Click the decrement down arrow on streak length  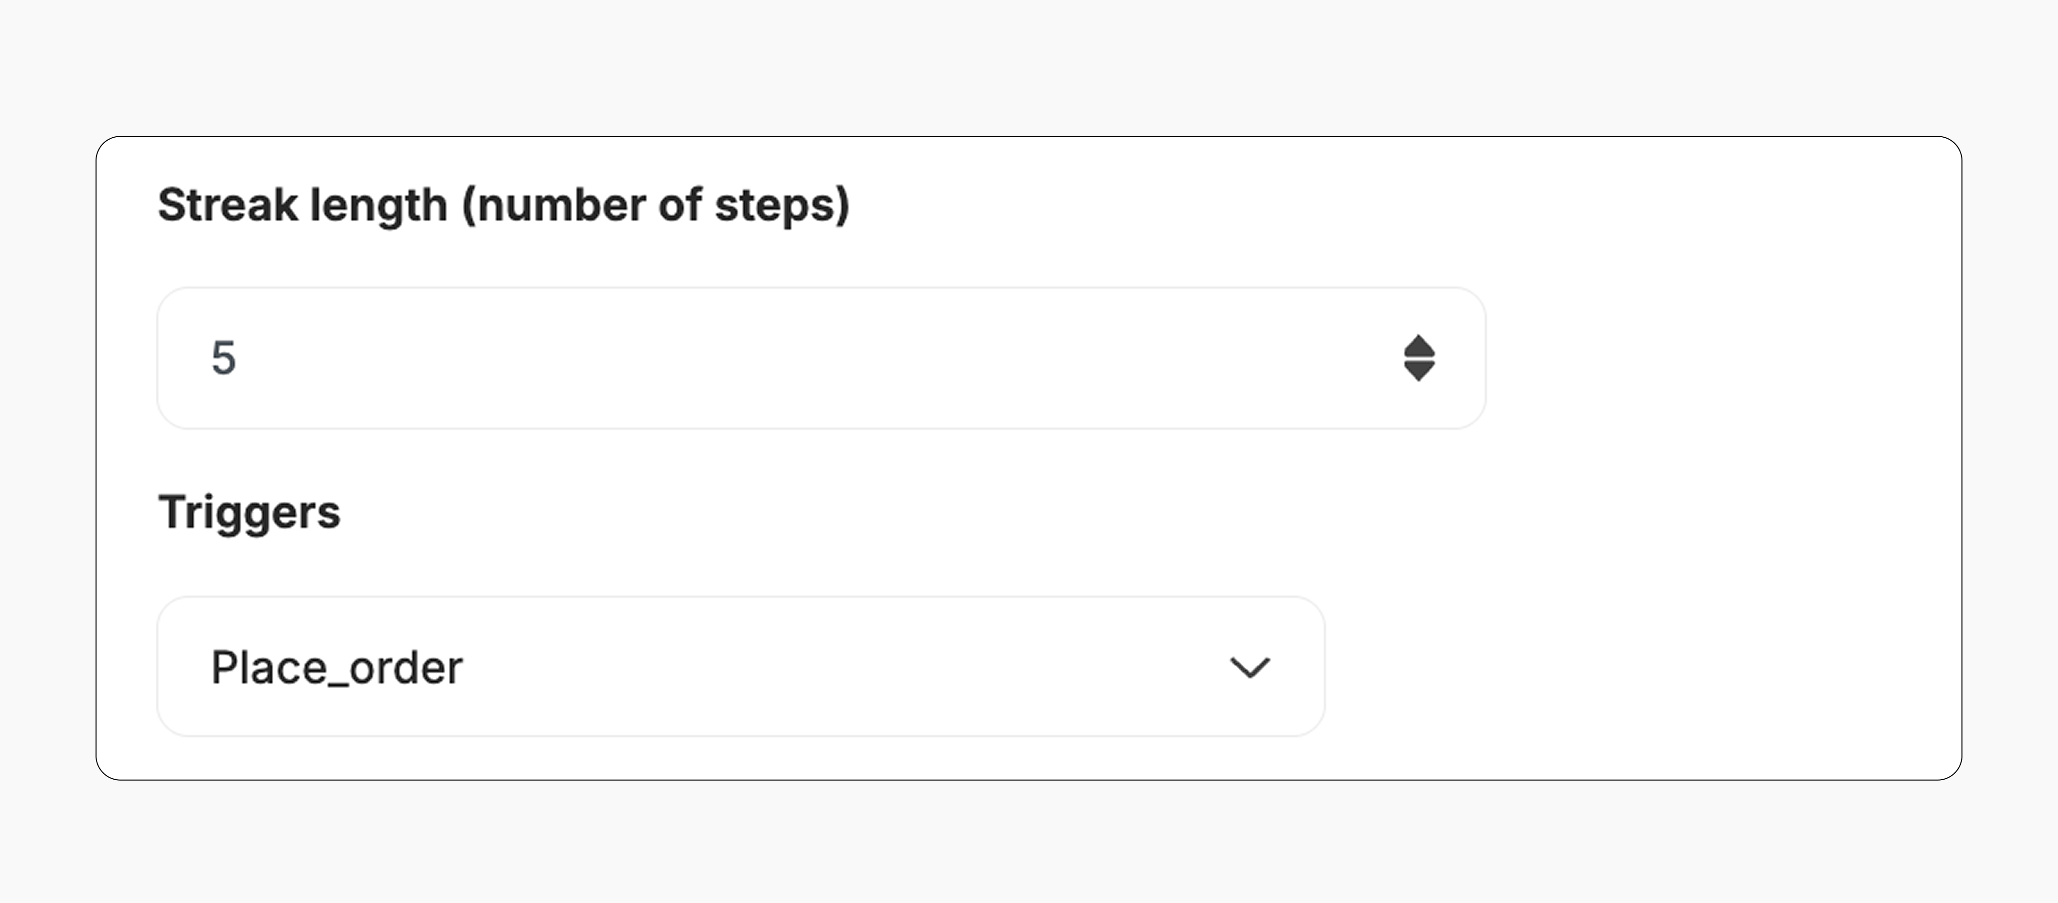1419,371
